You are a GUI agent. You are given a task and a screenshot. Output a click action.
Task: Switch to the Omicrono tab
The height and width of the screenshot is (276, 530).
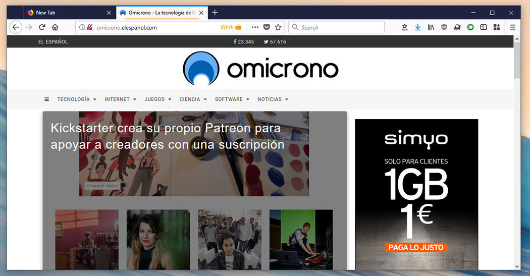click(x=162, y=13)
